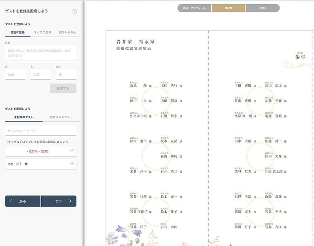Click the right chevron on 次へ button
The height and width of the screenshot is (246, 314).
[x=70, y=201]
